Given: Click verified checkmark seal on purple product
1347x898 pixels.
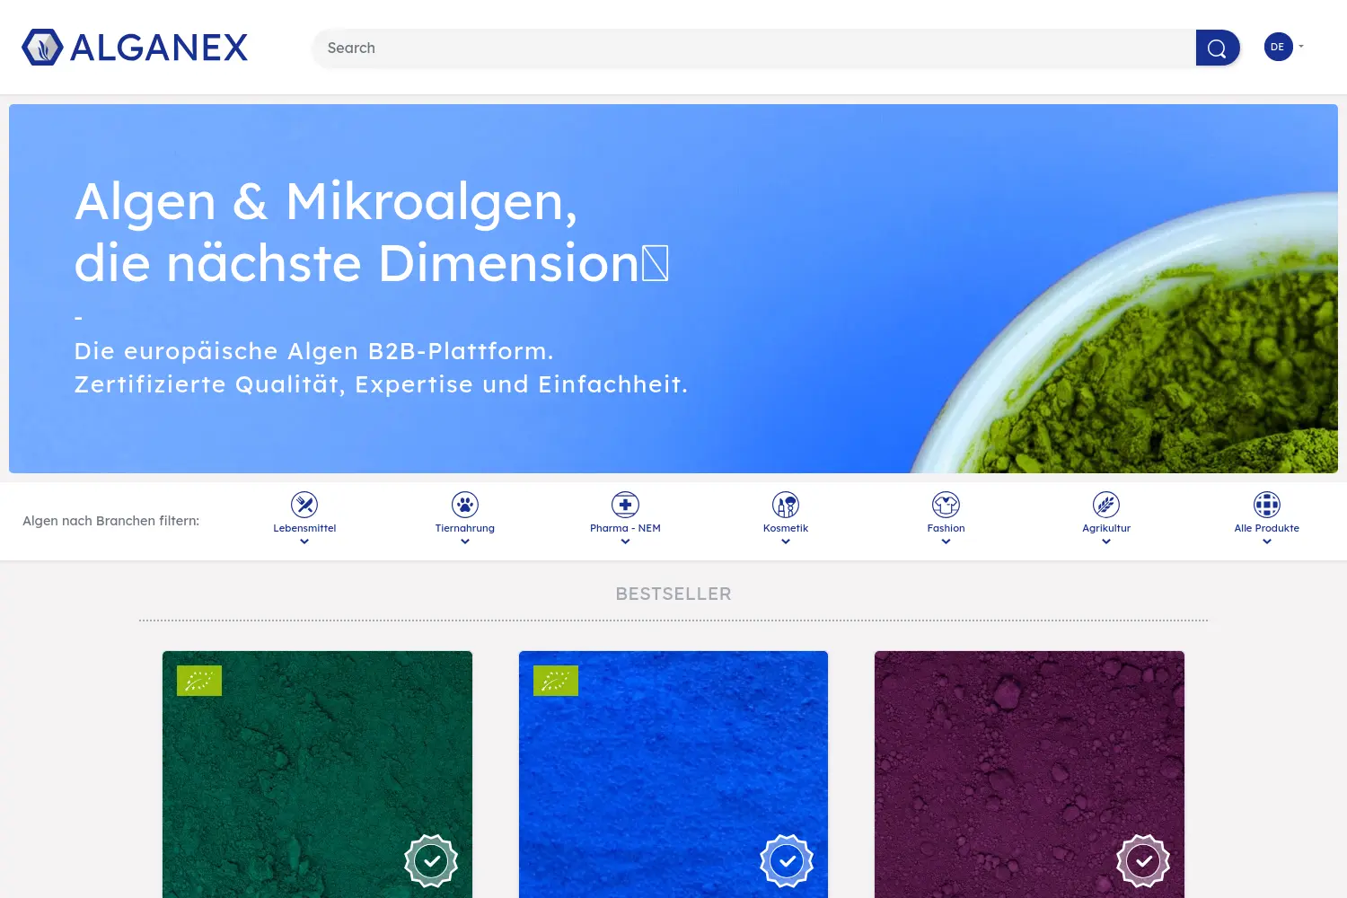Looking at the screenshot, I should click(1143, 861).
